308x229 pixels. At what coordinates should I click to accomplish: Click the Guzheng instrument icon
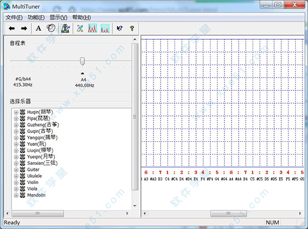point(23,125)
